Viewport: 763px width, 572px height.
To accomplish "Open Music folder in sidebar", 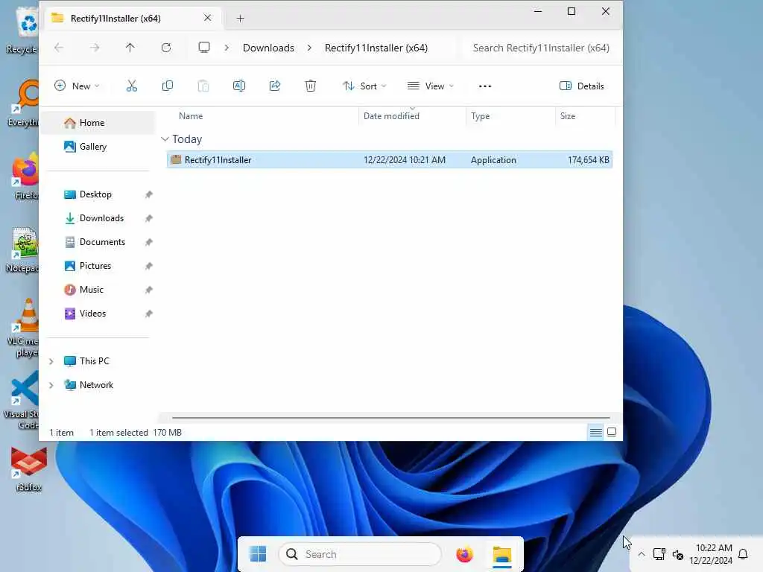I will point(91,290).
